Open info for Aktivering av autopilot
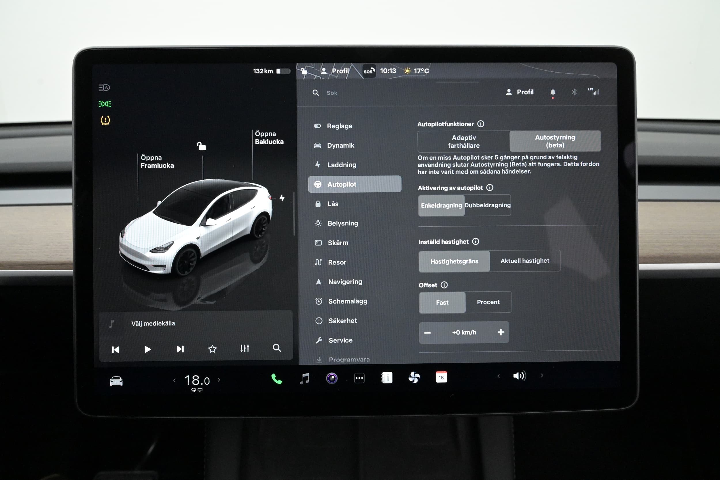The image size is (720, 480). click(x=490, y=187)
